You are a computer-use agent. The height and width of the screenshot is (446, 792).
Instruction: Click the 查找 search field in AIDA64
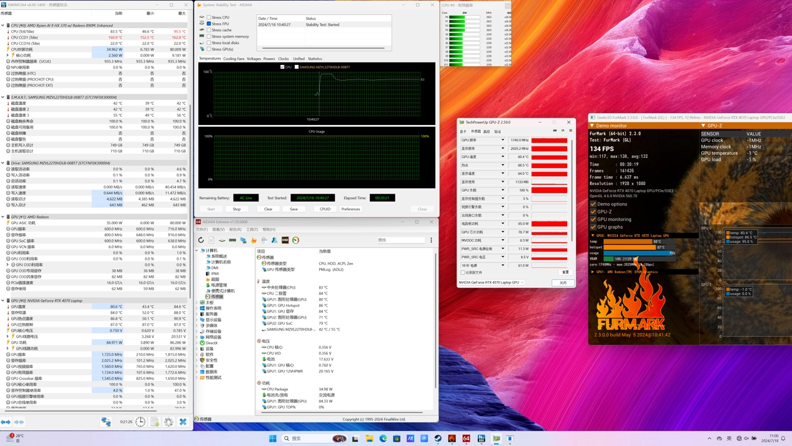pos(400,240)
